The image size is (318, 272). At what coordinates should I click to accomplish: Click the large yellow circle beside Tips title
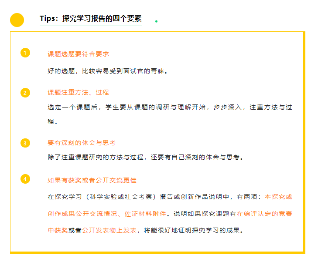17,20
